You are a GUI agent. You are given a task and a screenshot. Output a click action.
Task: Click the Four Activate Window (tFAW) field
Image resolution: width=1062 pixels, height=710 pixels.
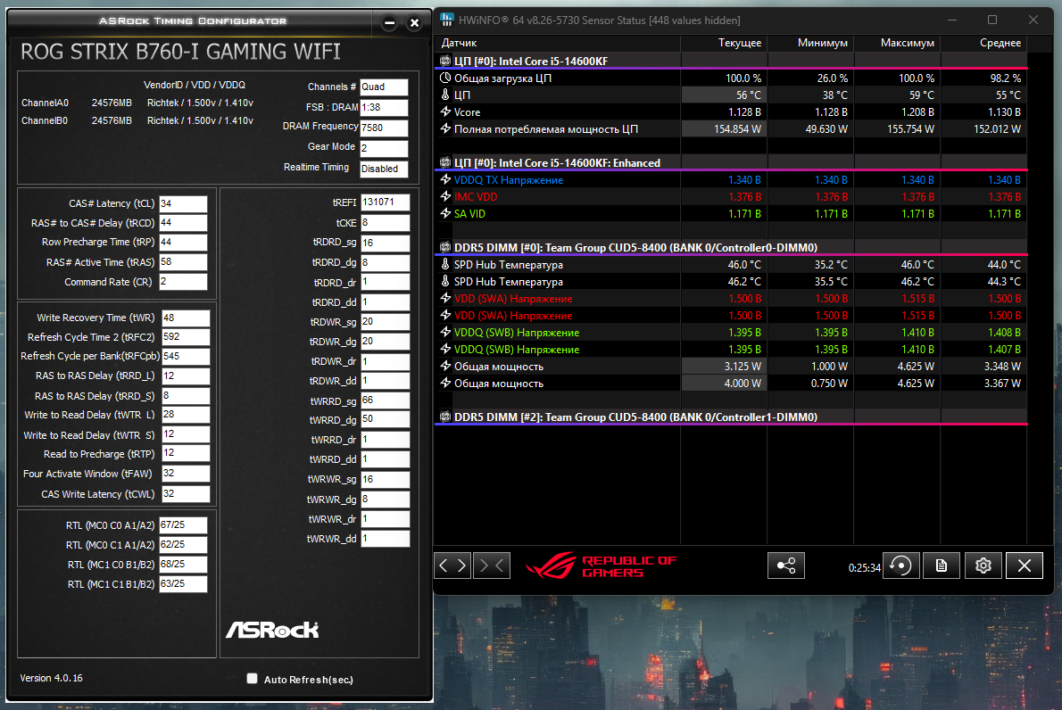(x=186, y=473)
